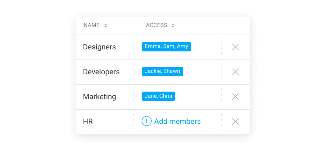The image size is (326, 151).
Task: Click the NAME column header
Action: (x=92, y=25)
